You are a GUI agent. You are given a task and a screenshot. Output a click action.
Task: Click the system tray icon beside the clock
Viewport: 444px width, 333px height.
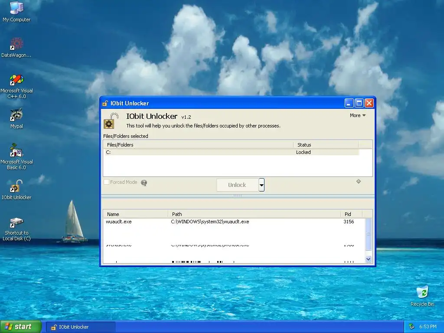coord(412,327)
